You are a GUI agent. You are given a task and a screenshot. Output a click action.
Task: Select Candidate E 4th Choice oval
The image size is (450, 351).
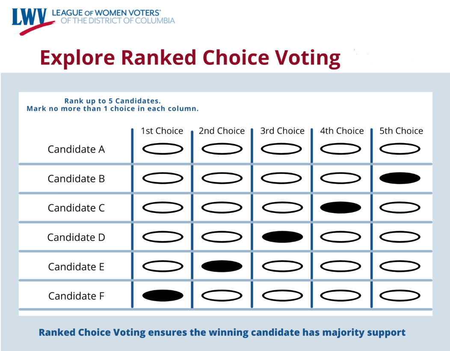tap(340, 266)
